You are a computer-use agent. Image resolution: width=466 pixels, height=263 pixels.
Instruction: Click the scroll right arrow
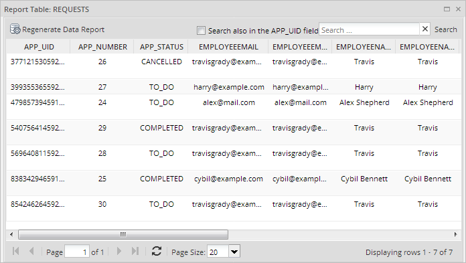click(455, 234)
